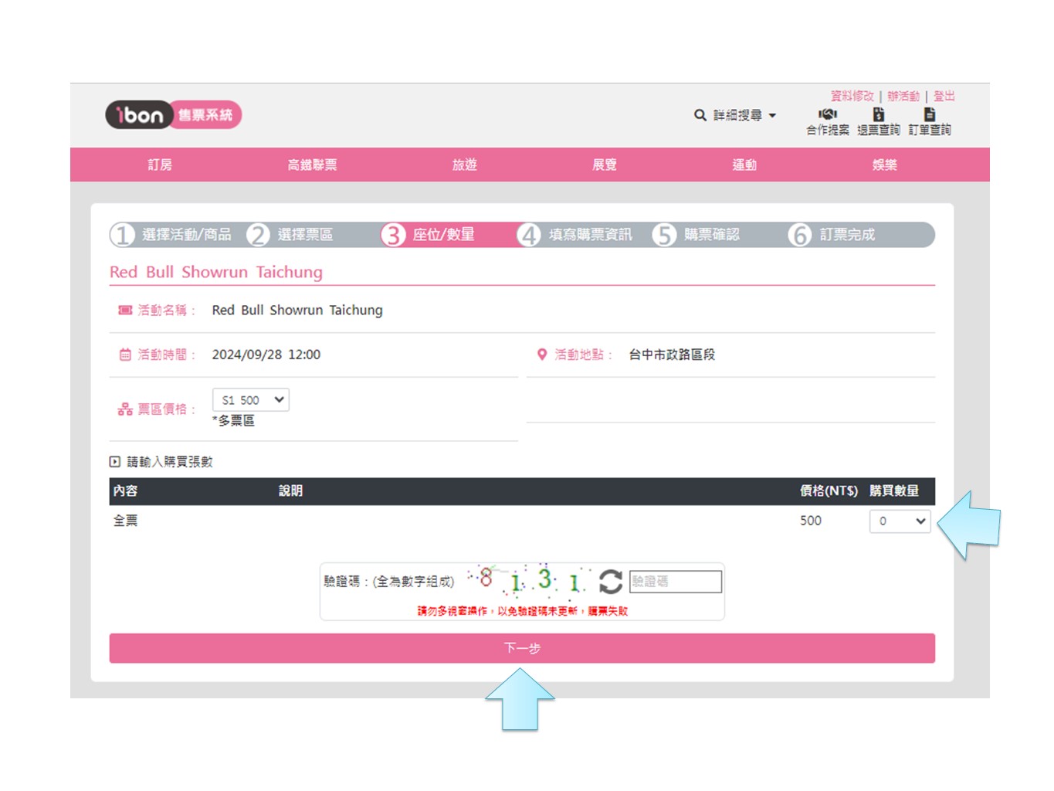Open the S1 500 ticket zone dropdown

[251, 400]
